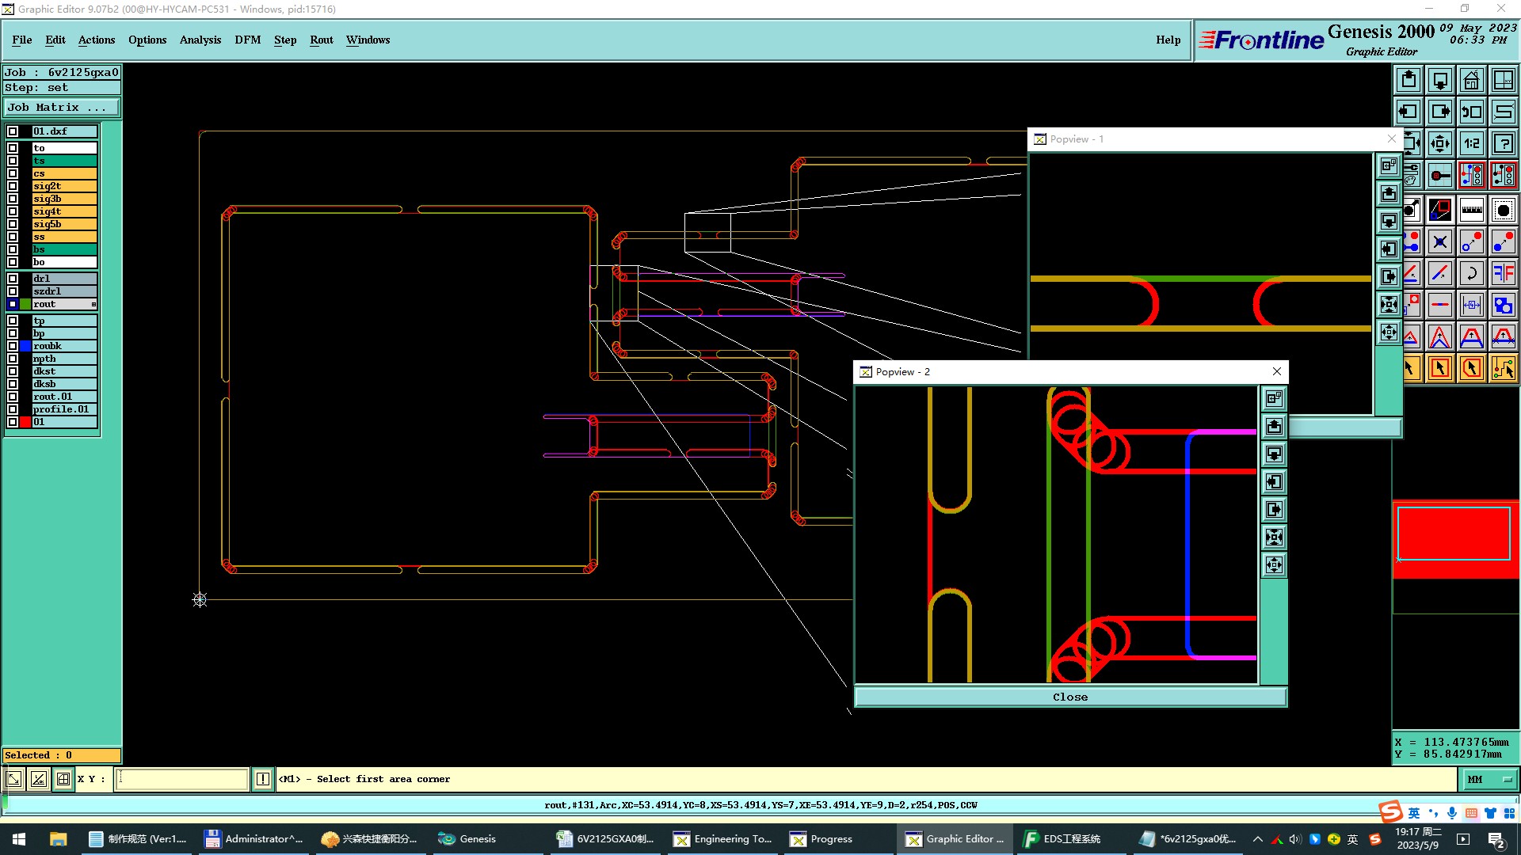Toggle display checkbox for drl layer
This screenshot has width=1521, height=855.
[13, 279]
